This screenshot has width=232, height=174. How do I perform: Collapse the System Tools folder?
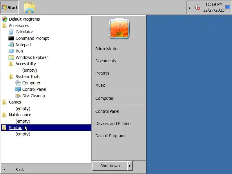[28, 77]
